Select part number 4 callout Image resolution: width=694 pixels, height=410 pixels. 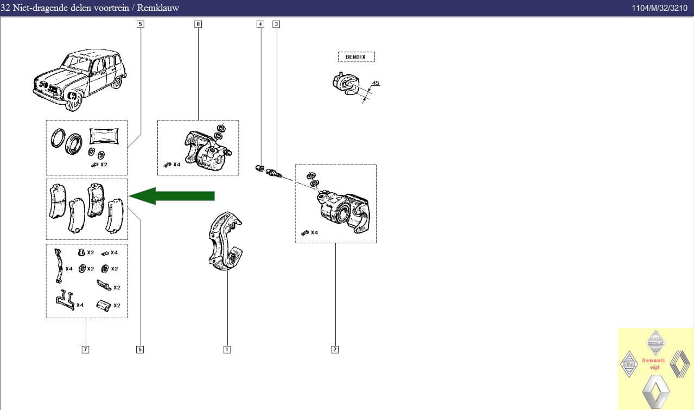pos(260,24)
